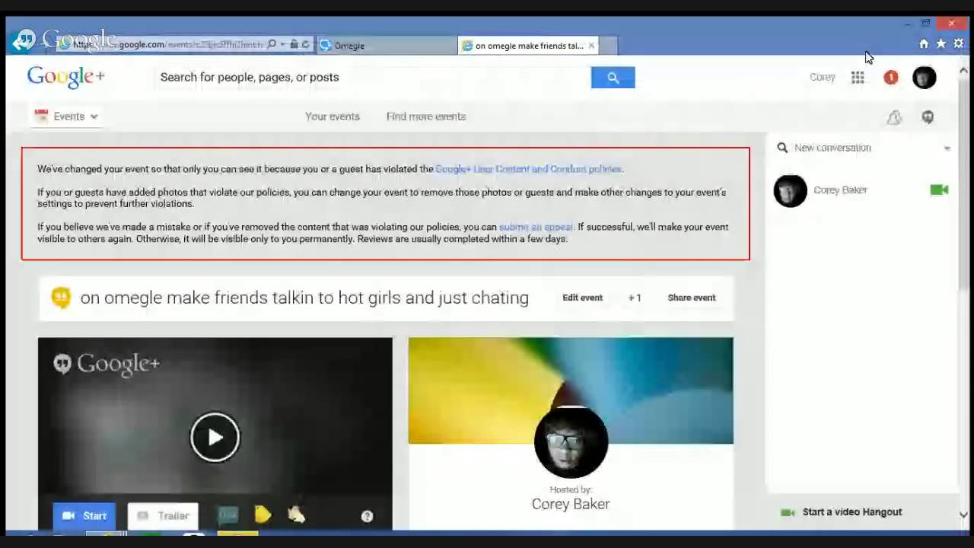Click the find people icon beside Hangouts

(x=894, y=117)
